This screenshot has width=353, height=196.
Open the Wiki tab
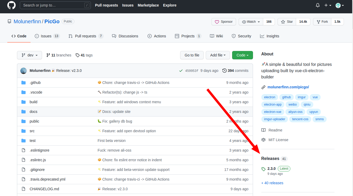pos(216,36)
